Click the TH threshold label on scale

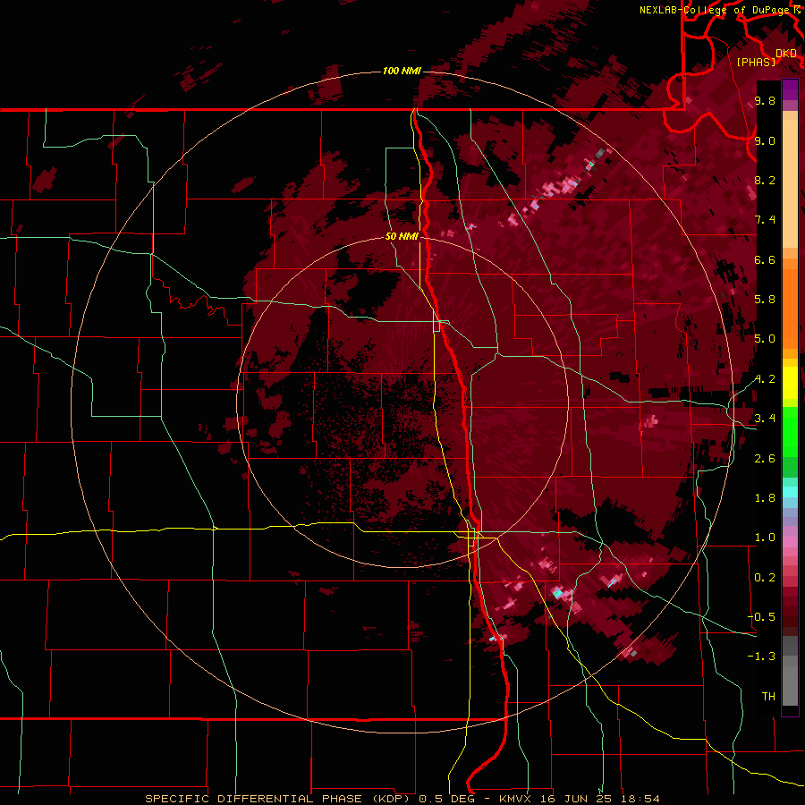point(768,697)
